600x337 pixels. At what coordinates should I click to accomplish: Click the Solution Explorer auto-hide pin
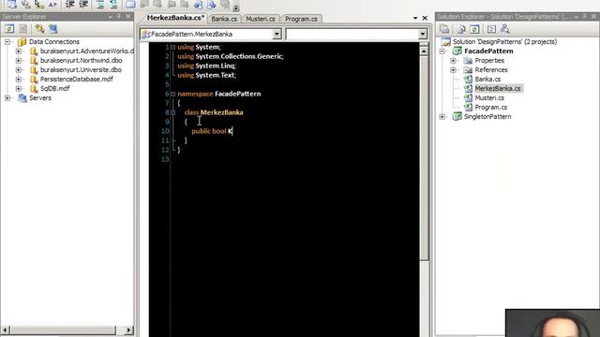[584, 17]
